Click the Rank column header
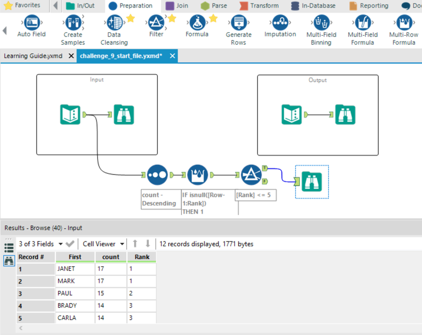The image size is (422, 335). pyautogui.click(x=142, y=257)
